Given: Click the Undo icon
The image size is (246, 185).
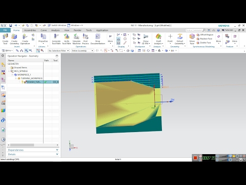Looking at the screenshot, I should point(16,25).
